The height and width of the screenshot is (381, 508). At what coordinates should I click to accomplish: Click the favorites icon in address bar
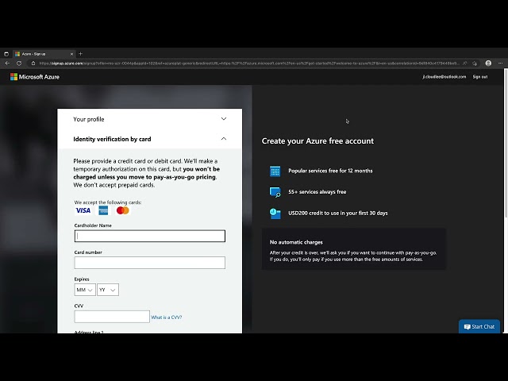point(475,63)
